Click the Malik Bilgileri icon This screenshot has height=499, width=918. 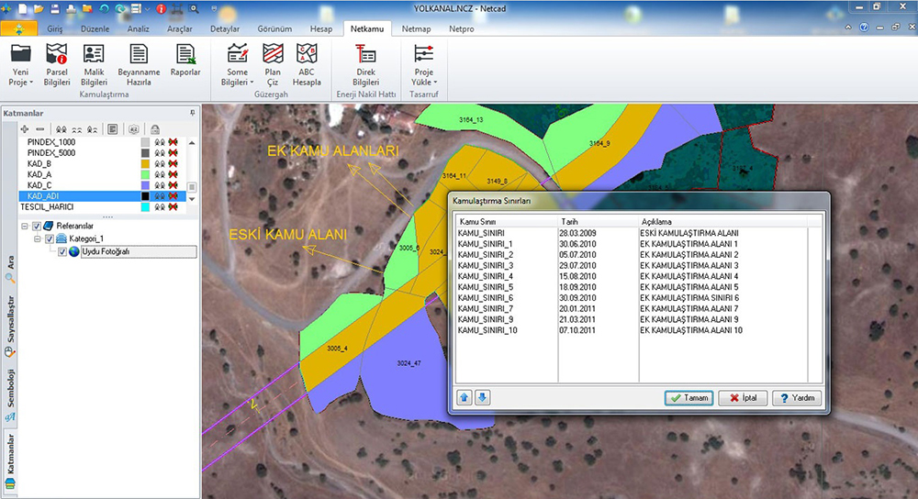[94, 61]
